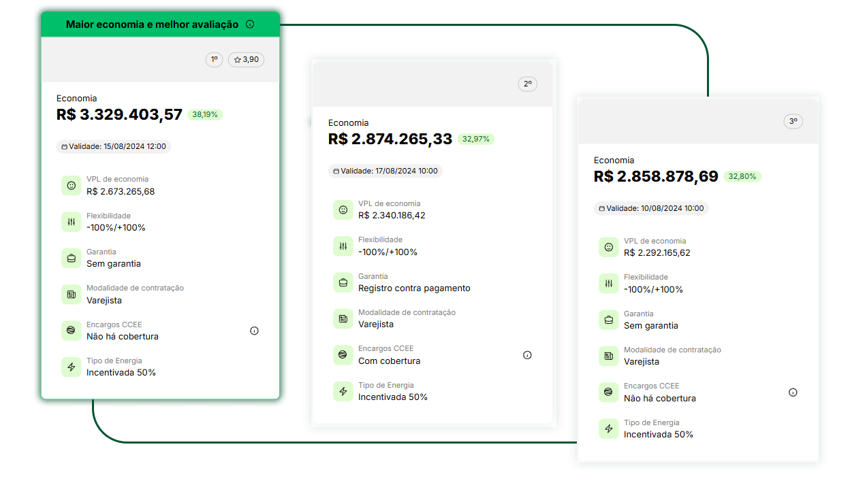Select the 2º ranking badge
This screenshot has height=483, width=867.
click(x=527, y=84)
